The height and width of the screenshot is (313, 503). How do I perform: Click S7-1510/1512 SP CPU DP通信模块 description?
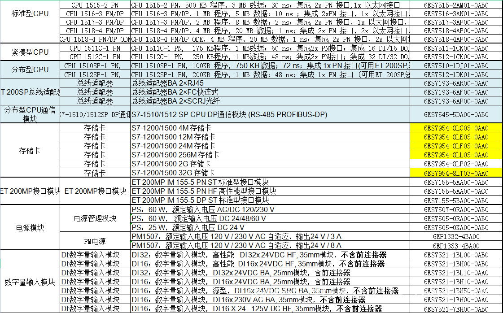(270, 114)
